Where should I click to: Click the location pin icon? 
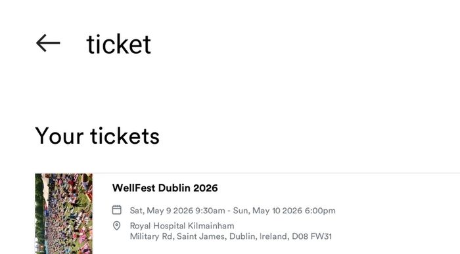click(117, 226)
